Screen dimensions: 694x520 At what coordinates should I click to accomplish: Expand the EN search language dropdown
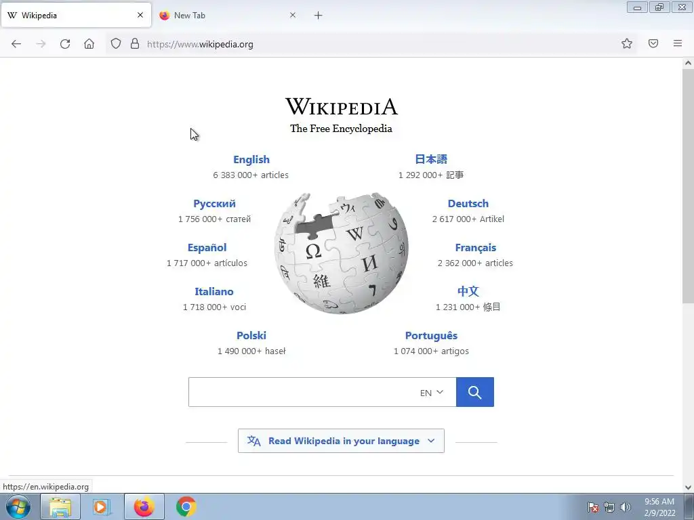point(432,393)
